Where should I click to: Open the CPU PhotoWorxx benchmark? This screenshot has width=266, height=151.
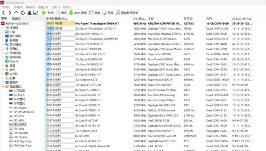[x=21, y=112]
